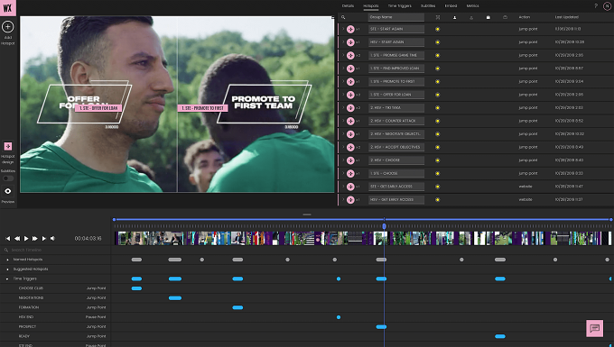Click the fast-forward playback button

35,238
